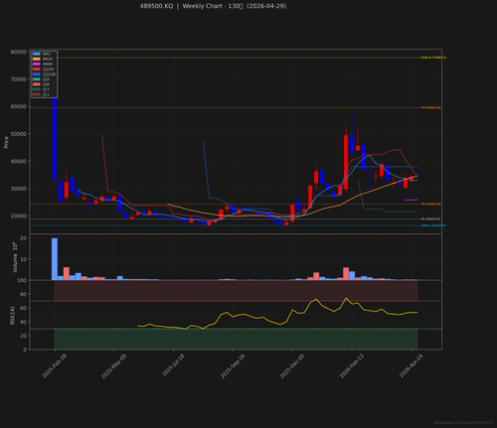The height and width of the screenshot is (428, 497).
Task: Select the chart title '489500.KQ | Weekly Chart'
Action: [x=181, y=6]
